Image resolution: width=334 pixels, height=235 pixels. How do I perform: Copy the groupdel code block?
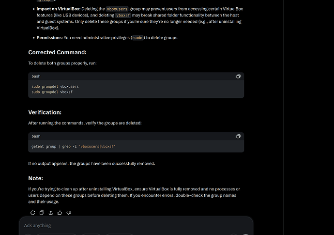[238, 77]
